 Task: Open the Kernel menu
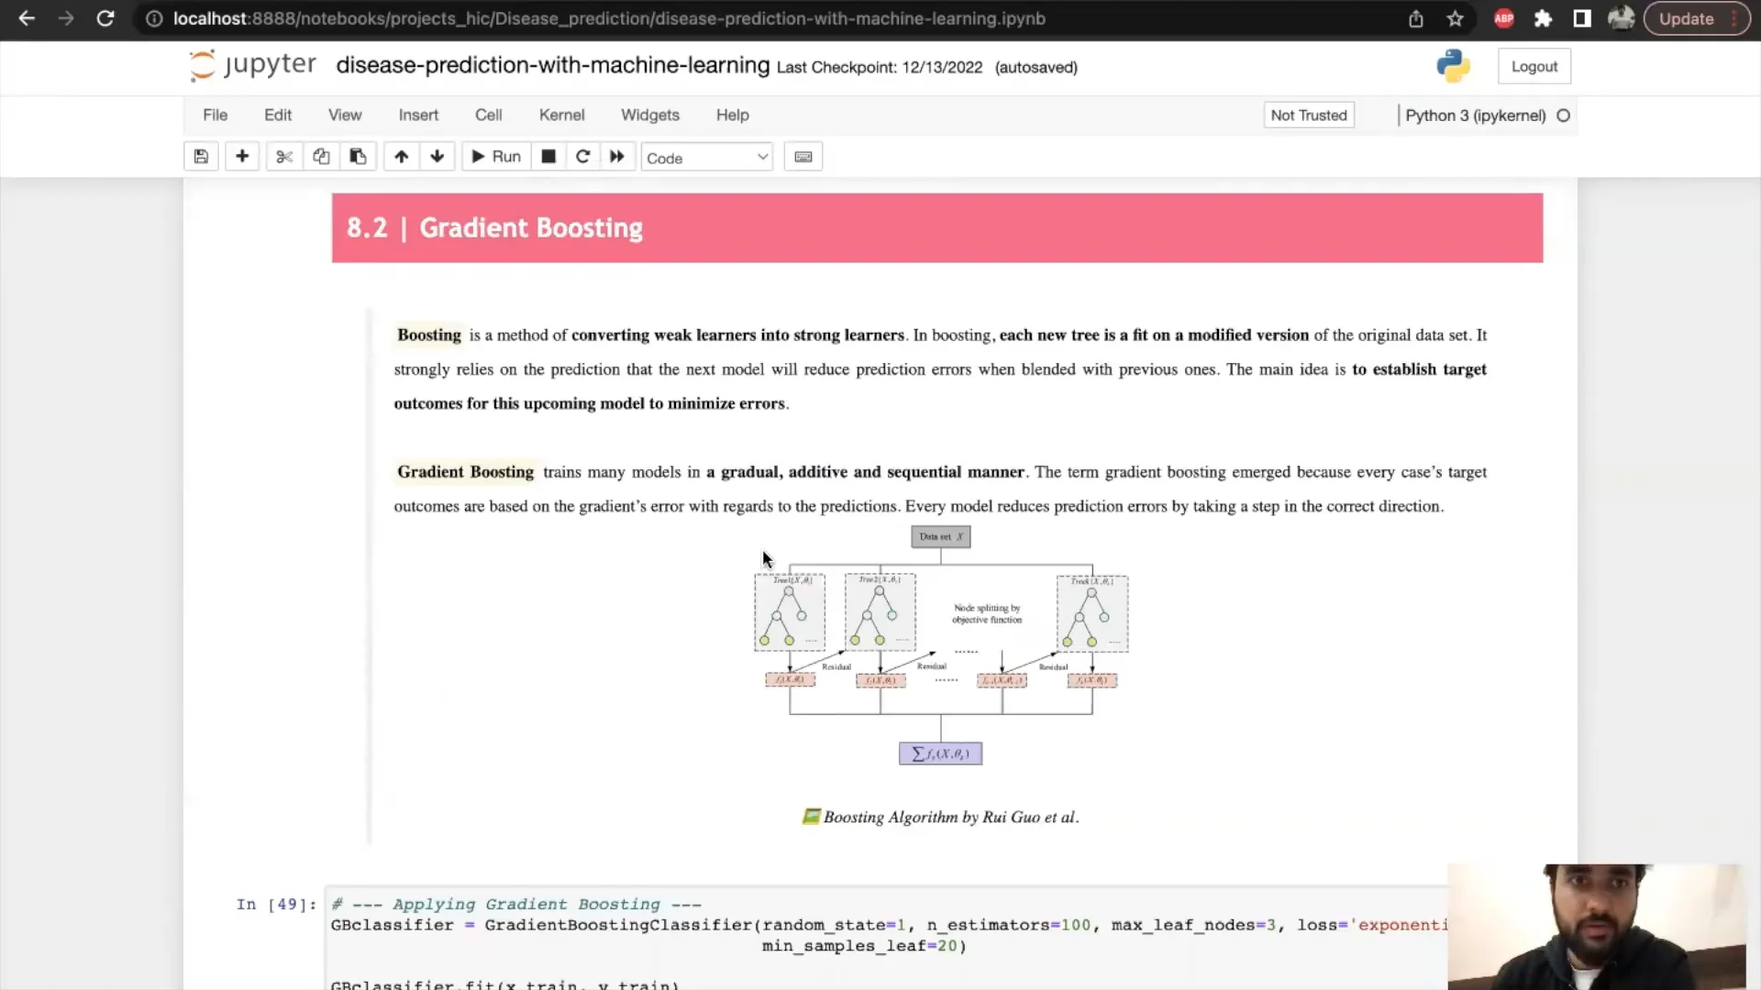pyautogui.click(x=562, y=115)
